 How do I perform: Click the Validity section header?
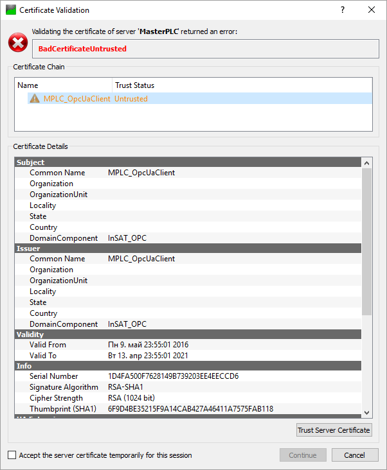[x=188, y=335]
